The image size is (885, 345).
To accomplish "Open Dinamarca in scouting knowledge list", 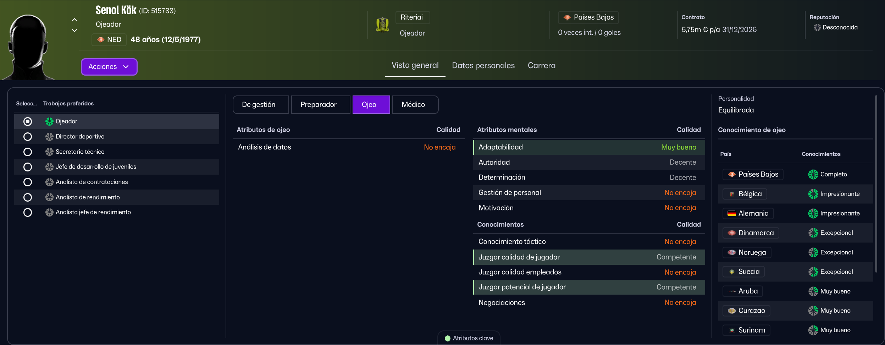I will tap(751, 233).
